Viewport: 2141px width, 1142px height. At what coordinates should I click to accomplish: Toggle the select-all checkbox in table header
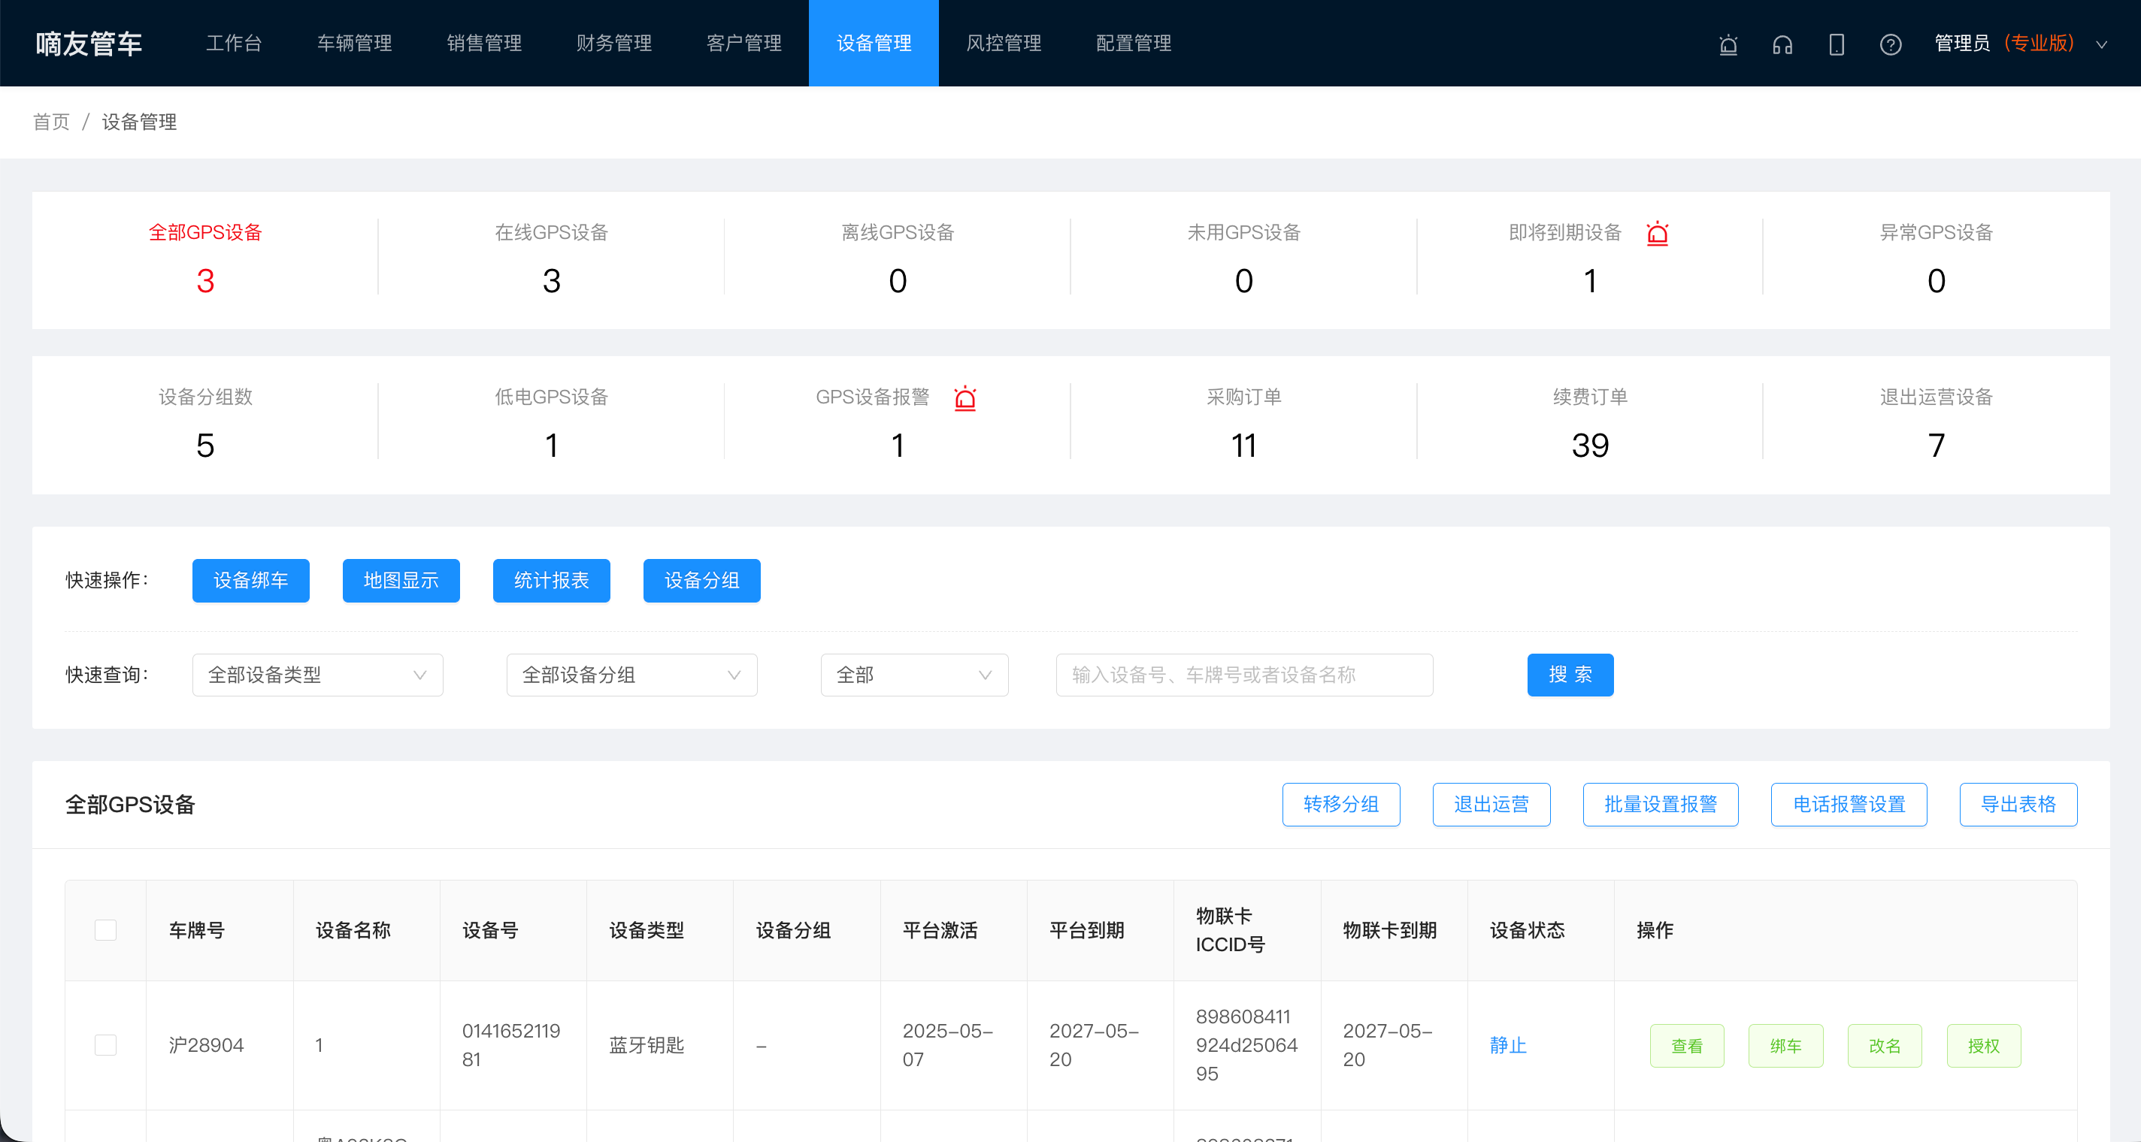click(105, 929)
